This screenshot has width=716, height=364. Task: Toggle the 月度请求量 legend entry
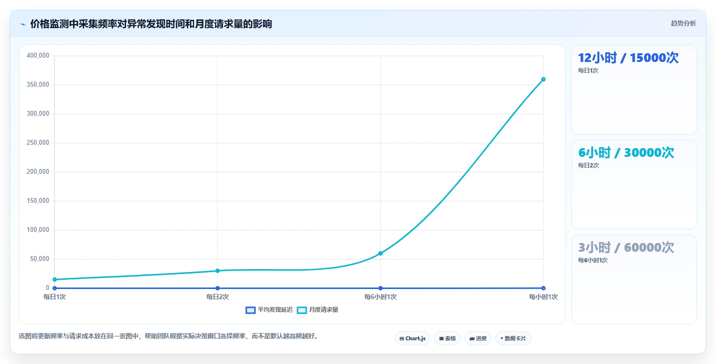tap(317, 310)
